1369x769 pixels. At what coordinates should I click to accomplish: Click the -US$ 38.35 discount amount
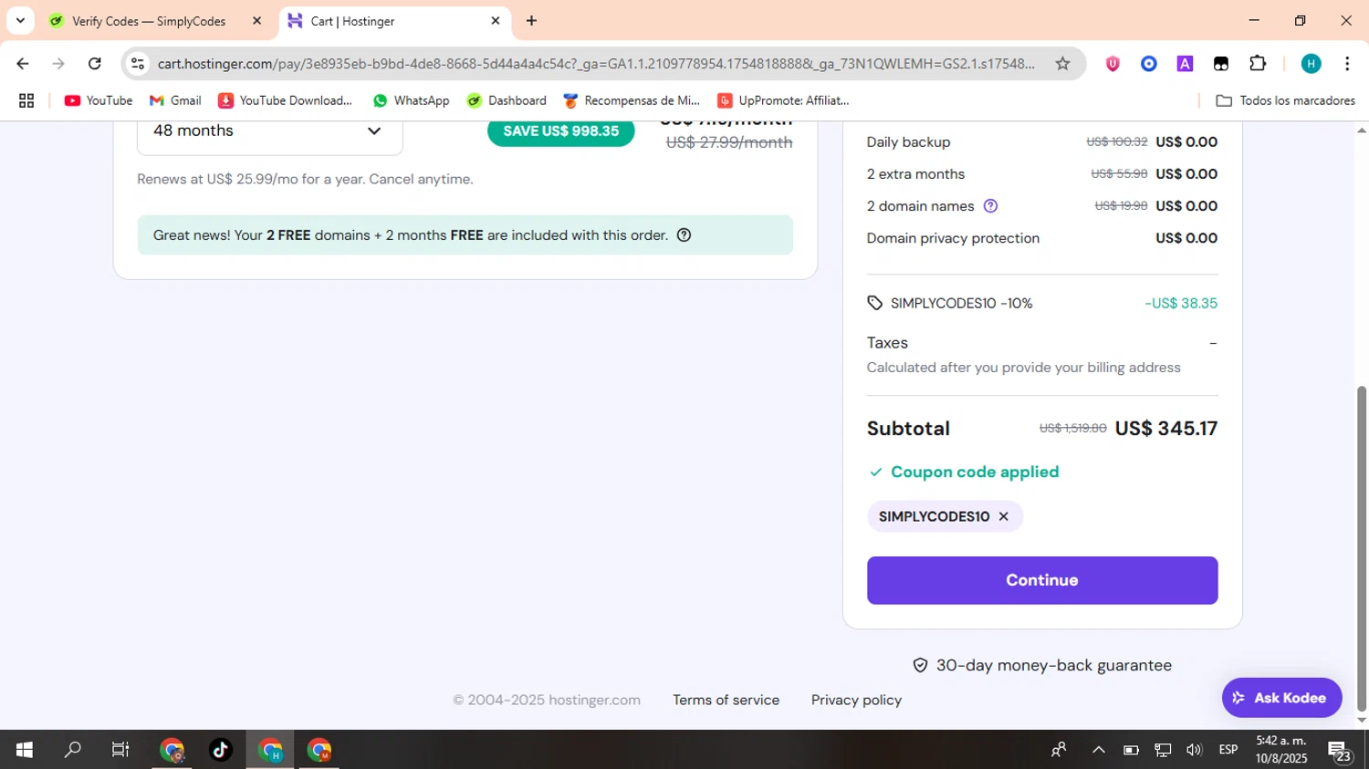[1181, 303]
